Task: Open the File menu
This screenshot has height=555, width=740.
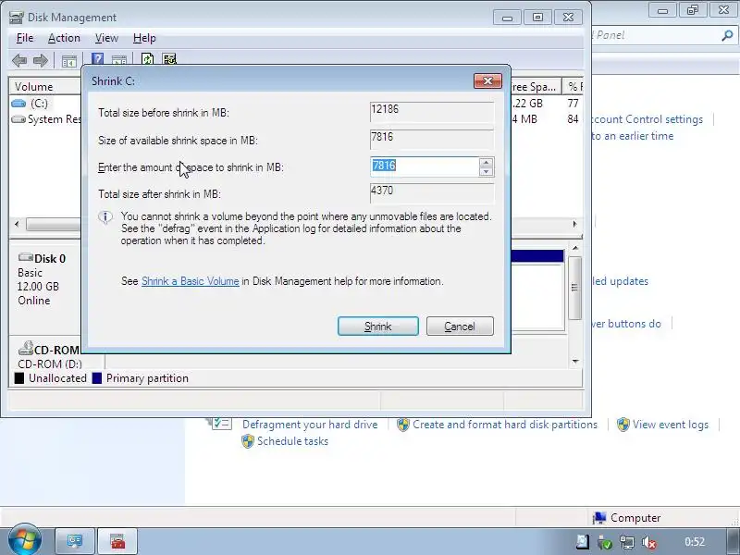Action: 25,38
